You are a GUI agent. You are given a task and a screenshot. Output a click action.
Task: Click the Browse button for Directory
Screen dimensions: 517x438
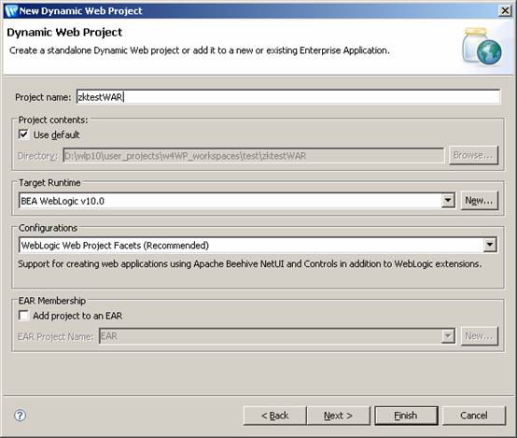473,155
